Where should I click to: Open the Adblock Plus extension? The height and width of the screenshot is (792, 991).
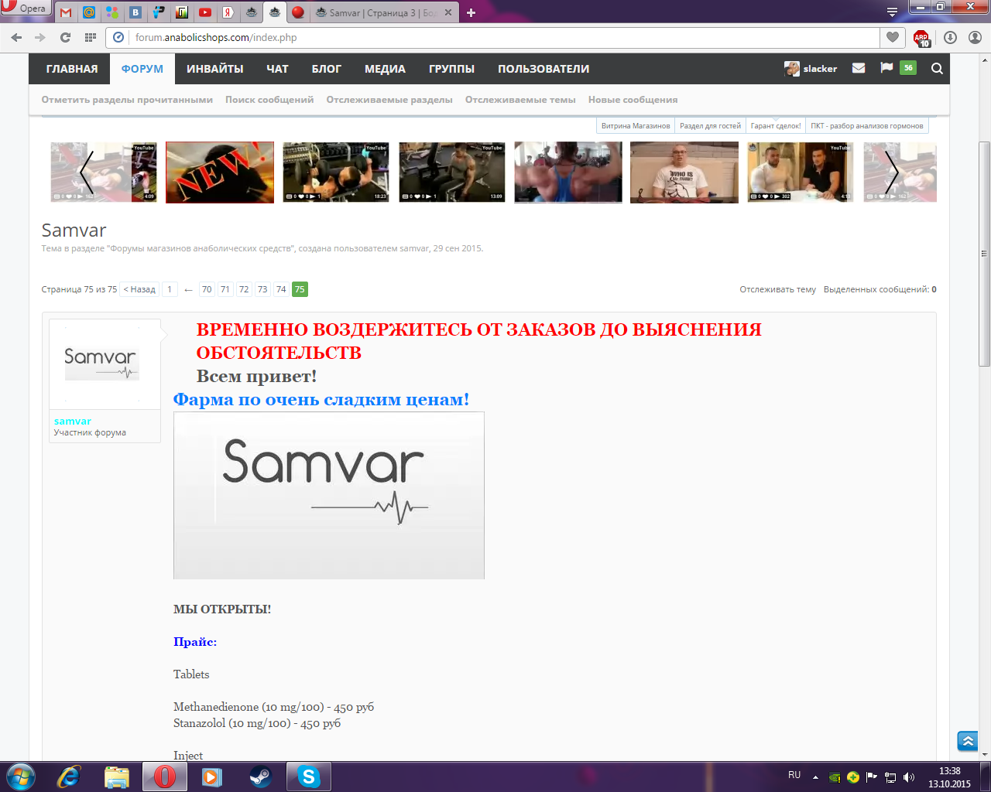pos(921,38)
